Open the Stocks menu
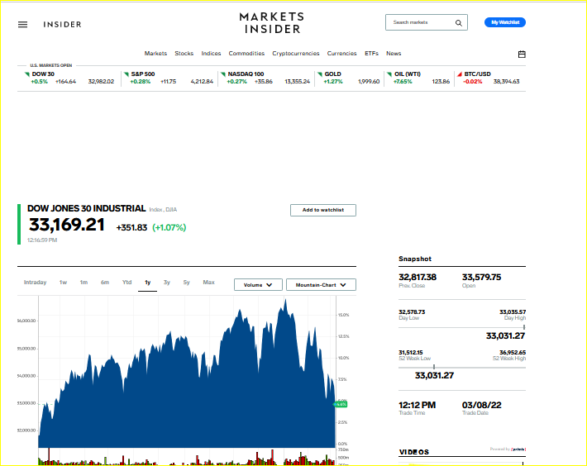 pos(184,54)
